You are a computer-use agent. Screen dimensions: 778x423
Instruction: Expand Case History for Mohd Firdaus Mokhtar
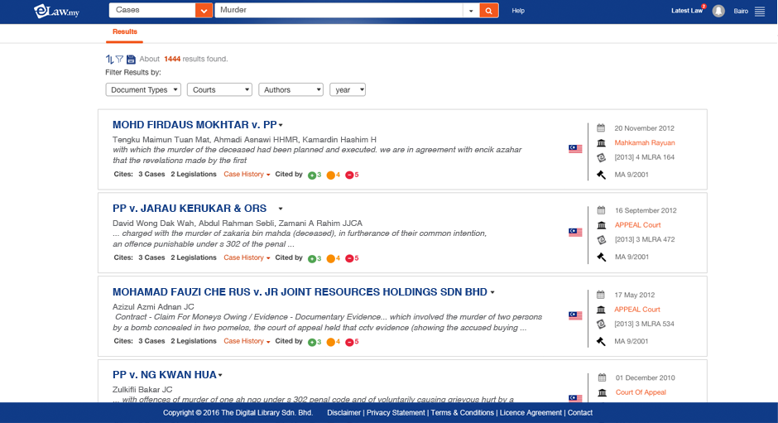coord(247,175)
